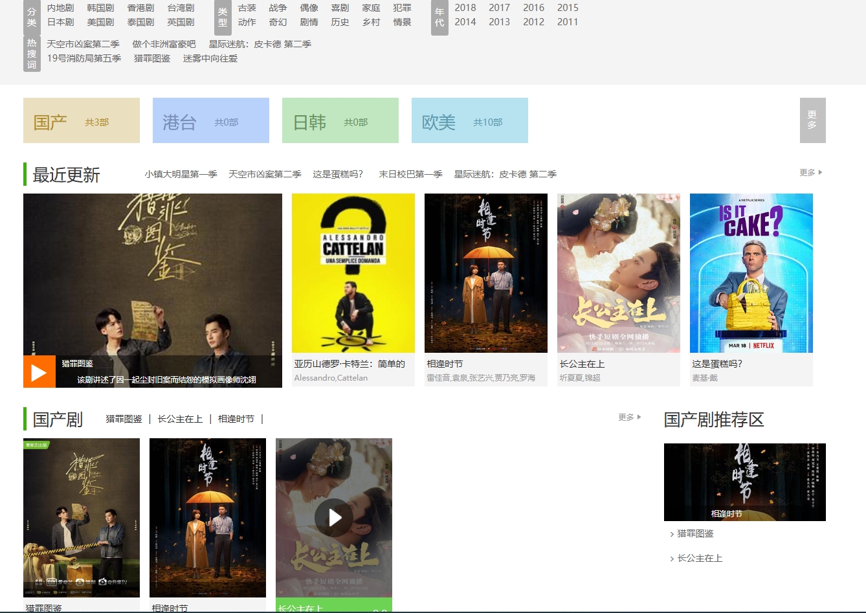Open hot search 猎罪图鉴
The height and width of the screenshot is (613, 866).
(x=152, y=58)
